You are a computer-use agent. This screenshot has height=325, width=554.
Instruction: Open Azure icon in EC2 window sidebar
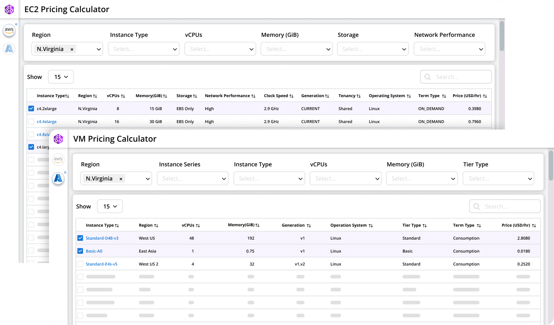point(9,49)
